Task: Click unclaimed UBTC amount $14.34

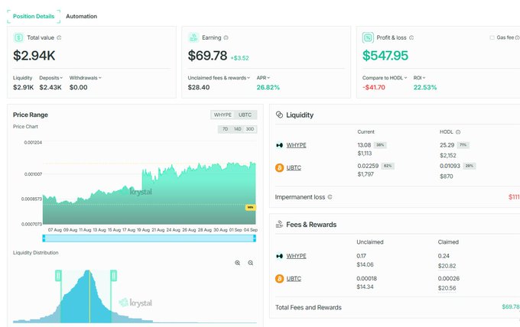Action: point(365,287)
